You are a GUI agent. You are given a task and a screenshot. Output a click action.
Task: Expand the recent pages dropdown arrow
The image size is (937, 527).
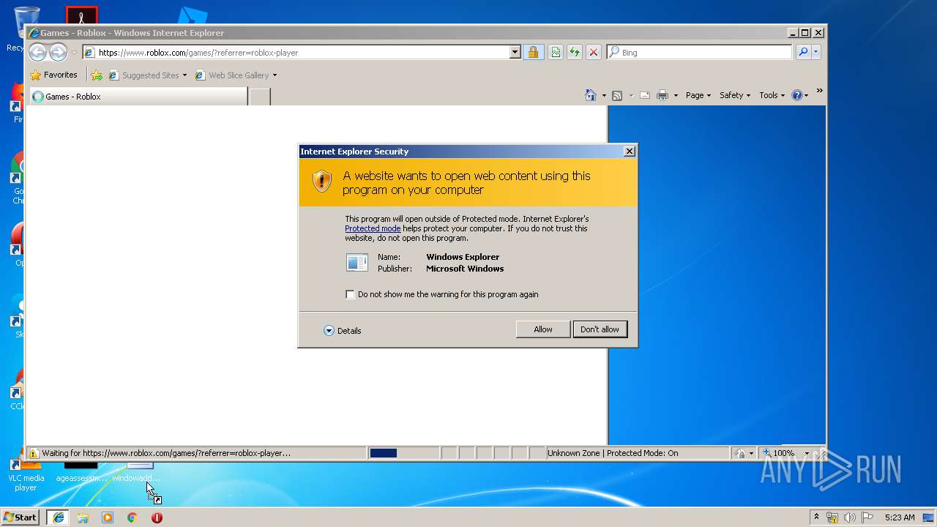coord(74,53)
